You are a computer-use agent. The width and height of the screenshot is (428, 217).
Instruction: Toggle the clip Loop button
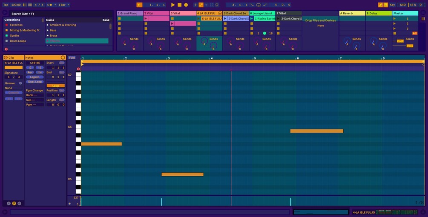tap(55, 86)
